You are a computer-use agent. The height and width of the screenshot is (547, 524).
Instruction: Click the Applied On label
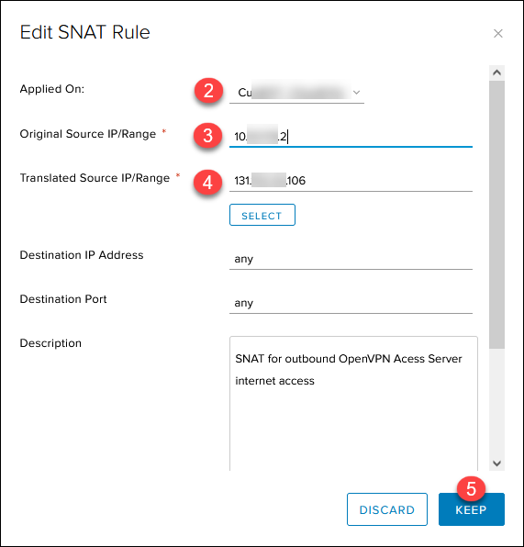tap(52, 89)
